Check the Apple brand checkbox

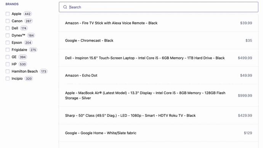coord(8,14)
